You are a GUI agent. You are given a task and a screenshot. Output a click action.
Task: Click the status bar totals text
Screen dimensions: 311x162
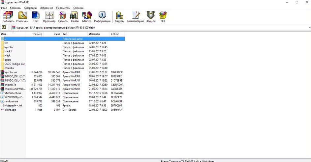pos(188,161)
